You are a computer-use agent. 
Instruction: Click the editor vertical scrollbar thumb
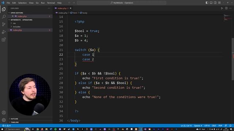(x=233, y=59)
